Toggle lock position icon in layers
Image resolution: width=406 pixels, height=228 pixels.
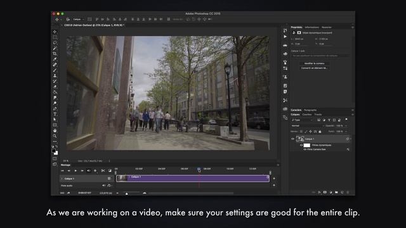click(x=310, y=132)
